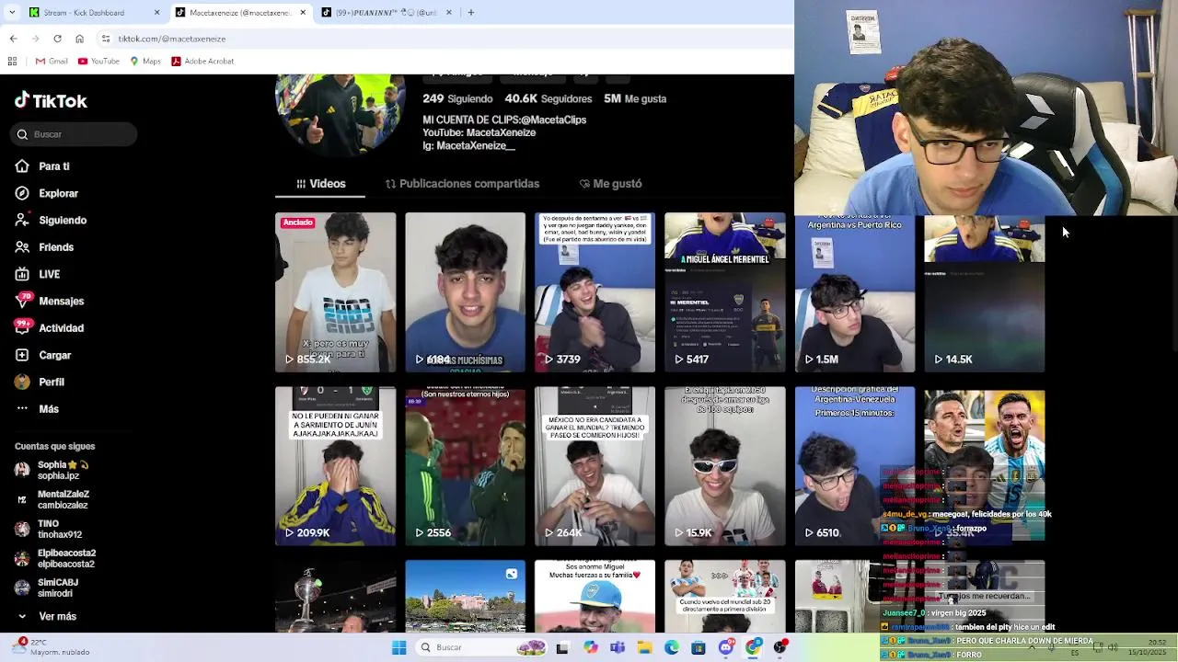The width and height of the screenshot is (1178, 662).
Task: Open the video with 209.9K views
Action: [x=335, y=466]
